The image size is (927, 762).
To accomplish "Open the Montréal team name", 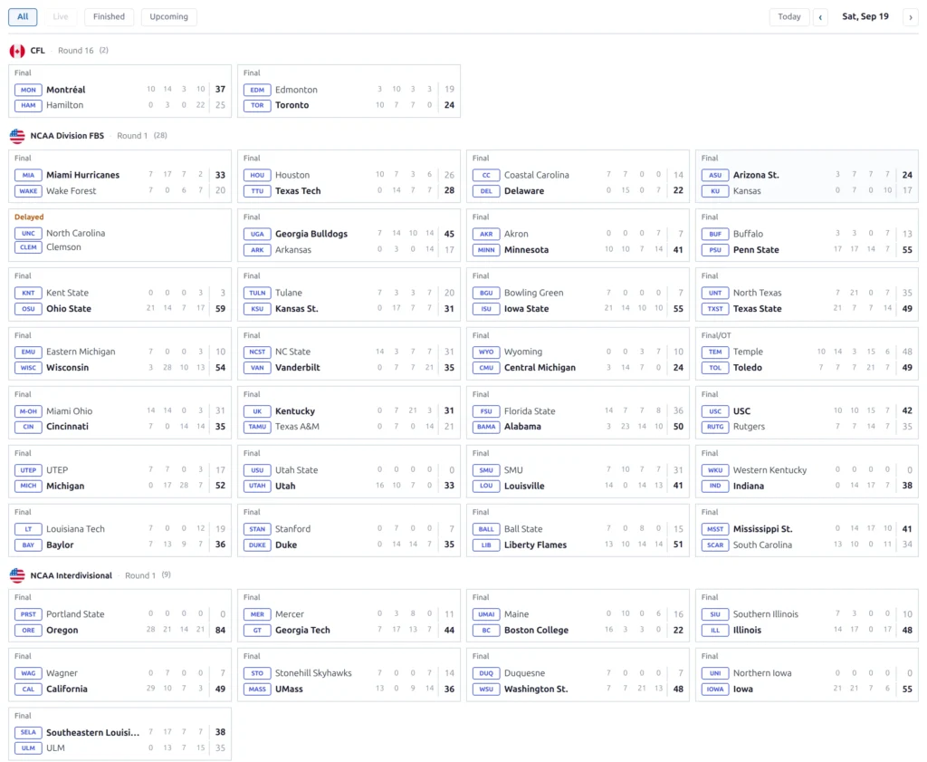I will [x=65, y=90].
